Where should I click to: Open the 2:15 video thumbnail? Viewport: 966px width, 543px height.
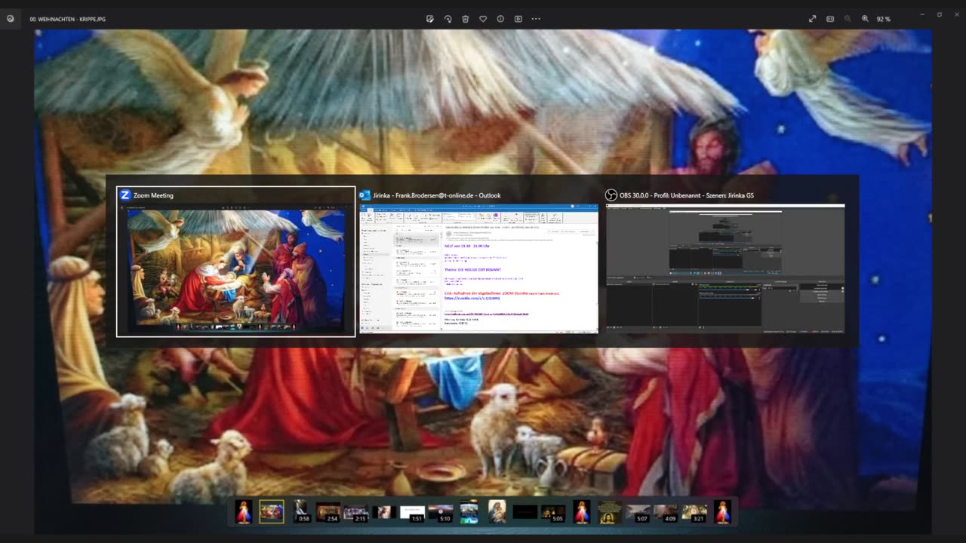click(356, 512)
